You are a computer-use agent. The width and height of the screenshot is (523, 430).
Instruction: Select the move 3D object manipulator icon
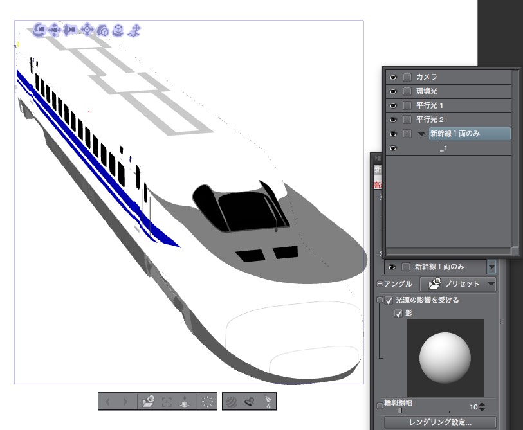pos(87,30)
